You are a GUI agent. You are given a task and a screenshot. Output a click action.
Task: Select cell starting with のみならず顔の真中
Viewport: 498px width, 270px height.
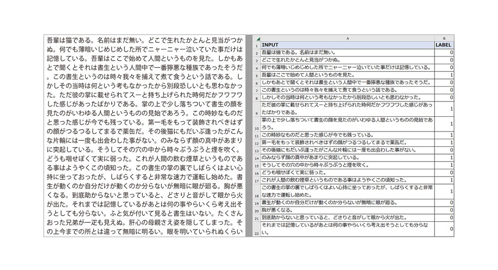click(347, 158)
